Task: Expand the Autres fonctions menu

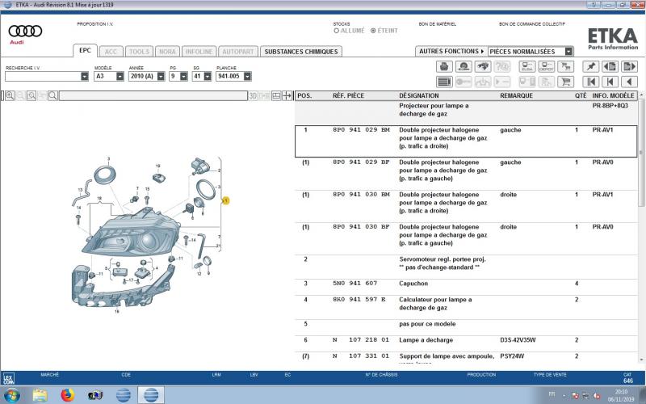Action: [x=451, y=51]
